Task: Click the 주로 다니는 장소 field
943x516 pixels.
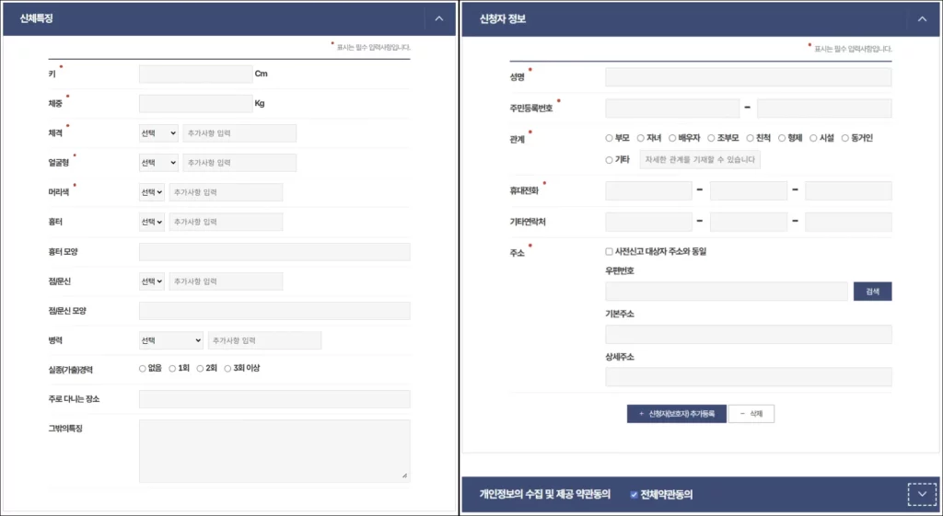Action: point(274,399)
